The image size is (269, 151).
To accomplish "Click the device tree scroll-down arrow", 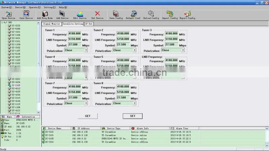I will click(38, 112).
